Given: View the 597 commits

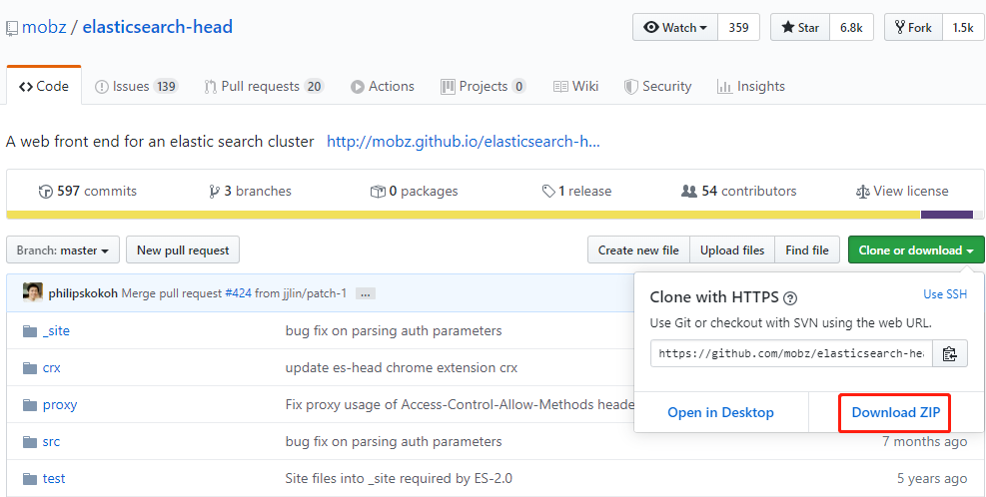Looking at the screenshot, I should point(87,191).
